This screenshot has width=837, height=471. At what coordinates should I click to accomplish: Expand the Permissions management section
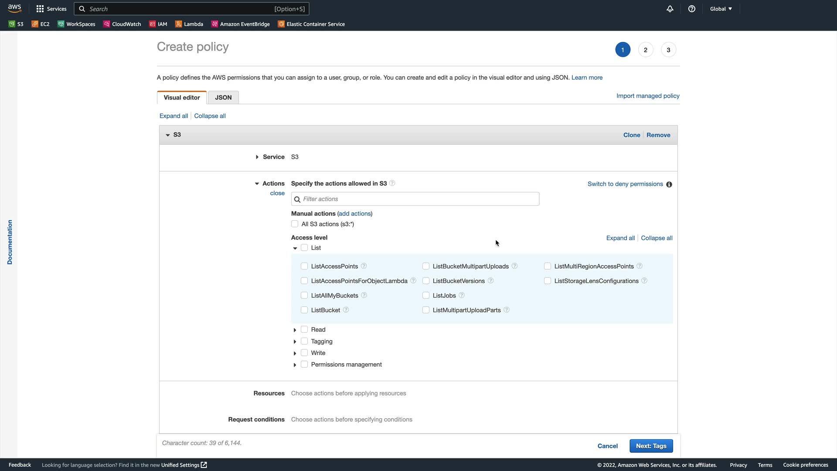tap(295, 365)
